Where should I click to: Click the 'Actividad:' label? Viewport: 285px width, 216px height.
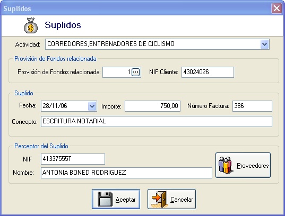[28, 44]
